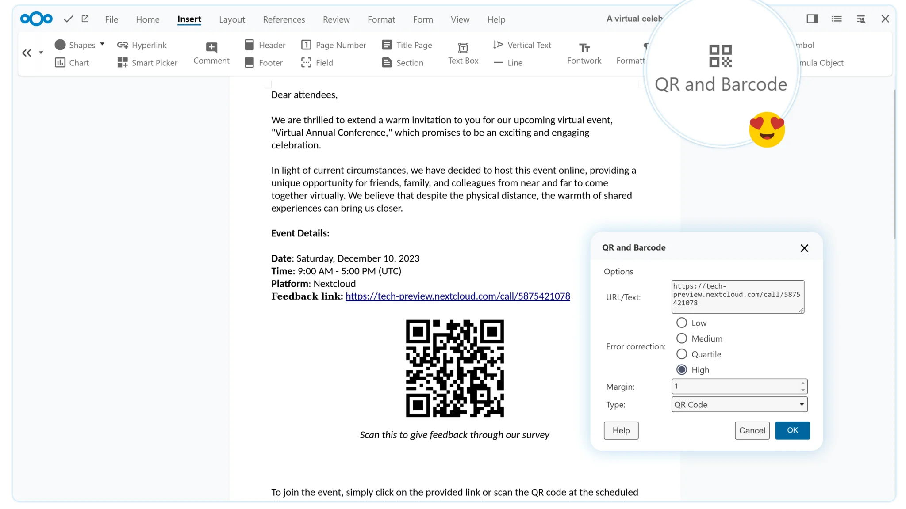
Task: Insert a Text Box
Action: pyautogui.click(x=462, y=53)
